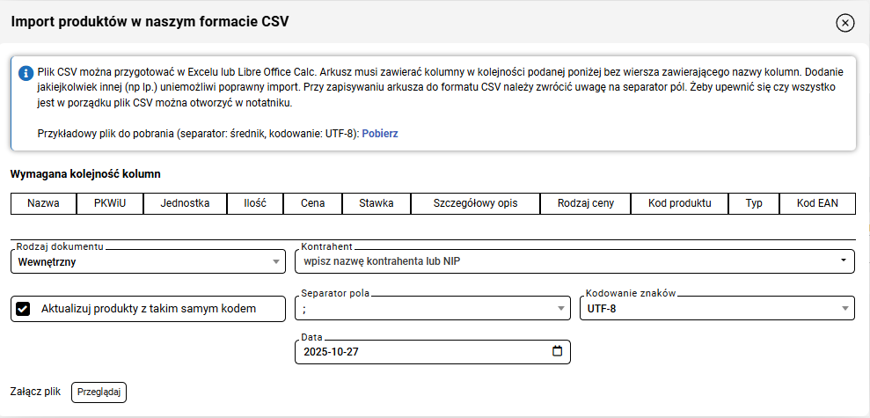This screenshot has height=418, width=870.
Task: Open the Separator pola dropdown
Action: click(433, 309)
